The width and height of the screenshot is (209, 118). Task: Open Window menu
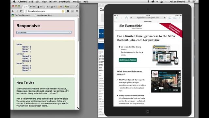[77, 2]
